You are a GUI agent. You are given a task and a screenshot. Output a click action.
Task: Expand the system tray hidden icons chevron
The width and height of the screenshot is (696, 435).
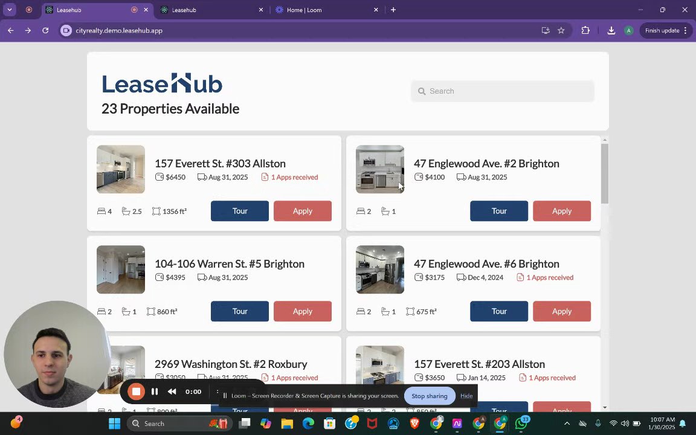coord(567,424)
